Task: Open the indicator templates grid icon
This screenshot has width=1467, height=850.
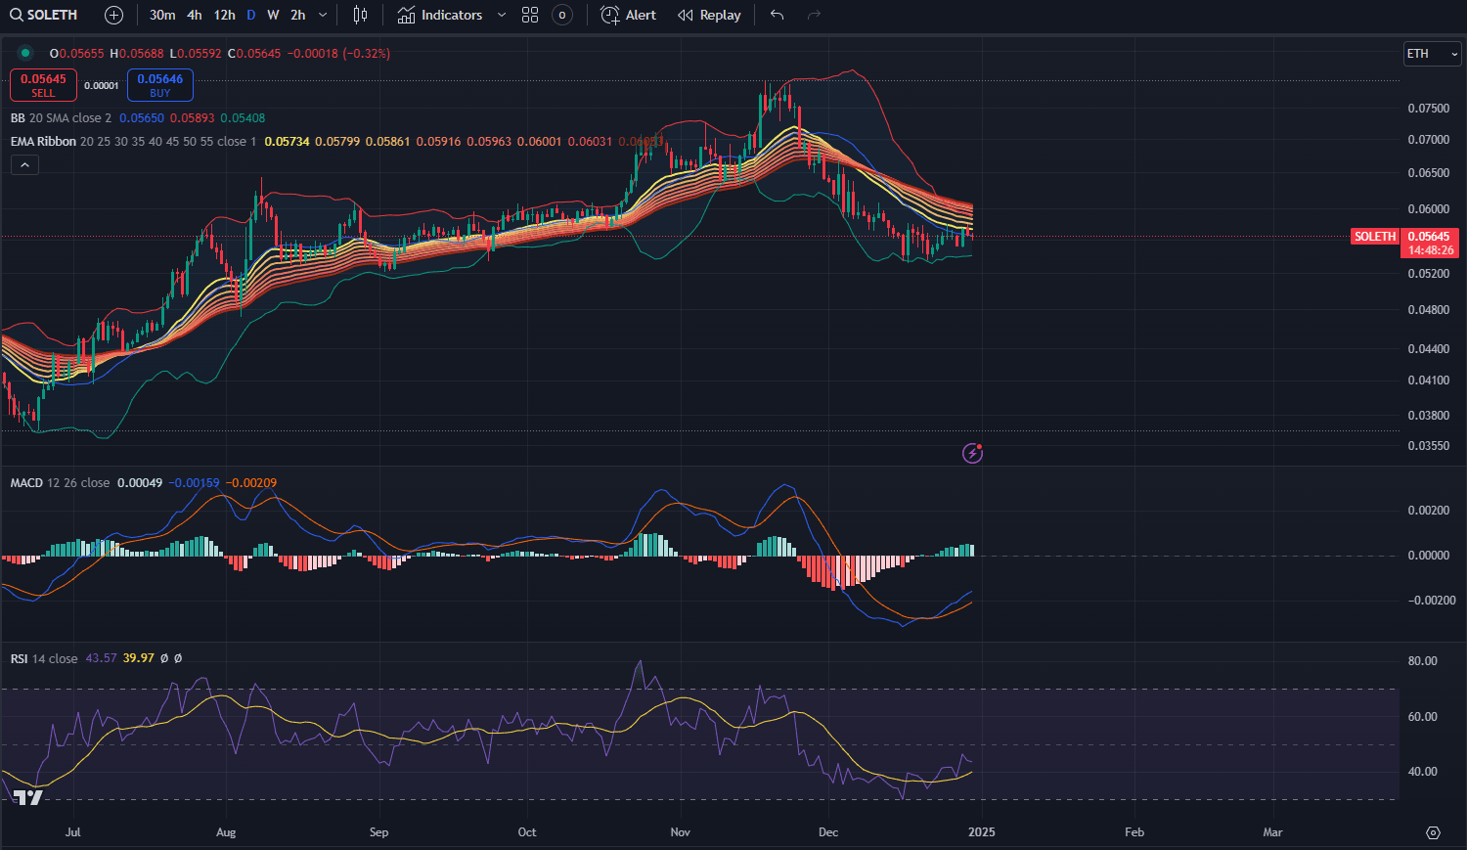Action: click(x=530, y=15)
